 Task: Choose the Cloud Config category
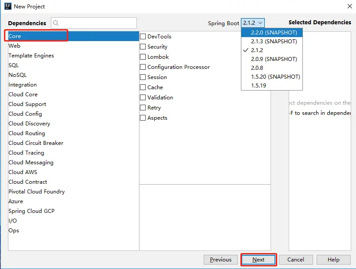[74, 114]
